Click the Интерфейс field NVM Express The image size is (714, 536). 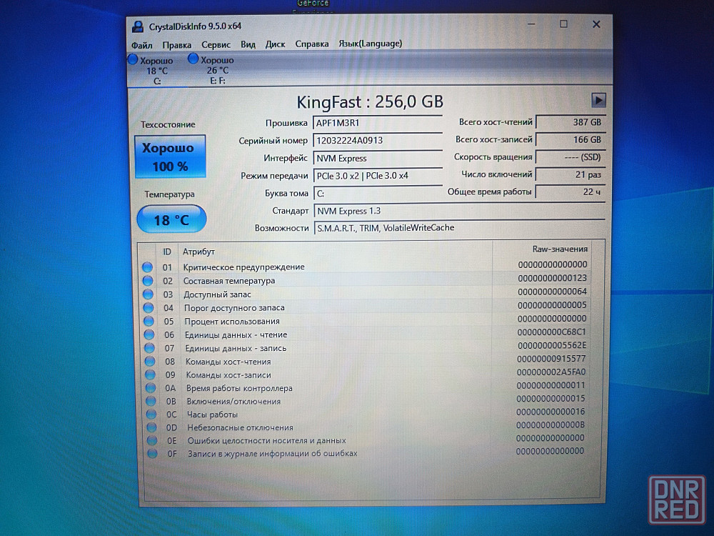tap(378, 158)
